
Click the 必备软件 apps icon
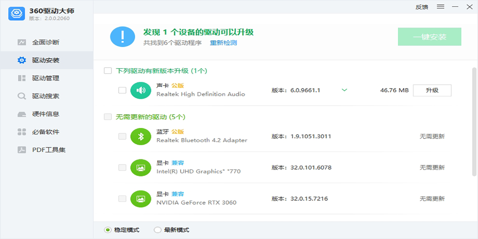click(22, 132)
